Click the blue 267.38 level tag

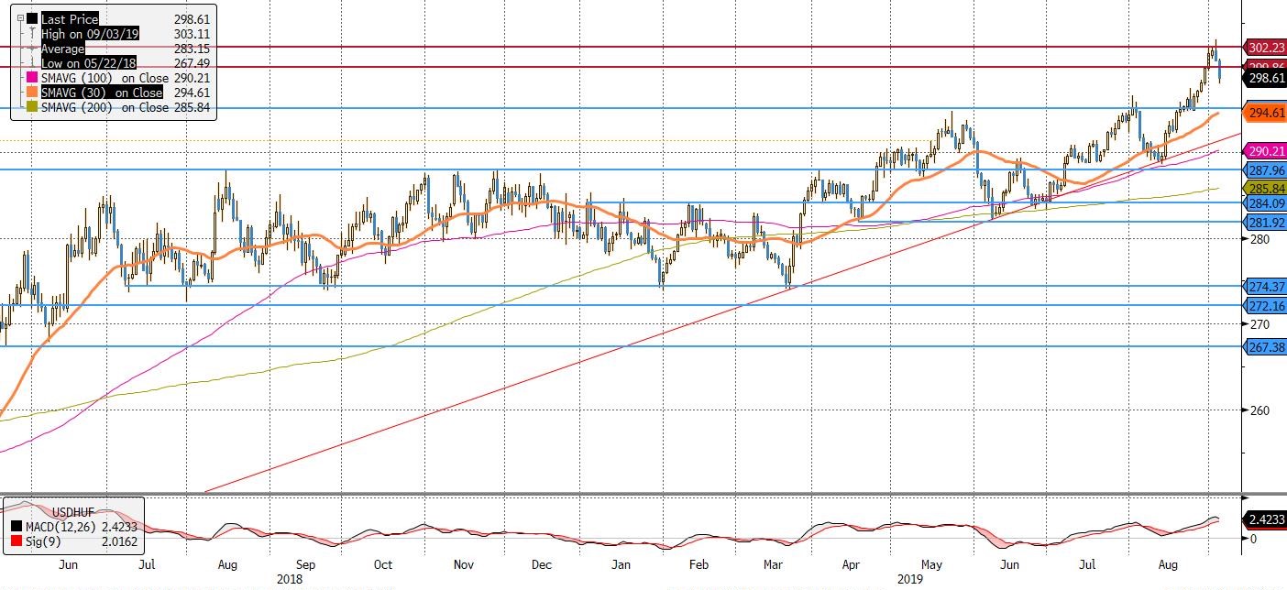tap(1266, 346)
